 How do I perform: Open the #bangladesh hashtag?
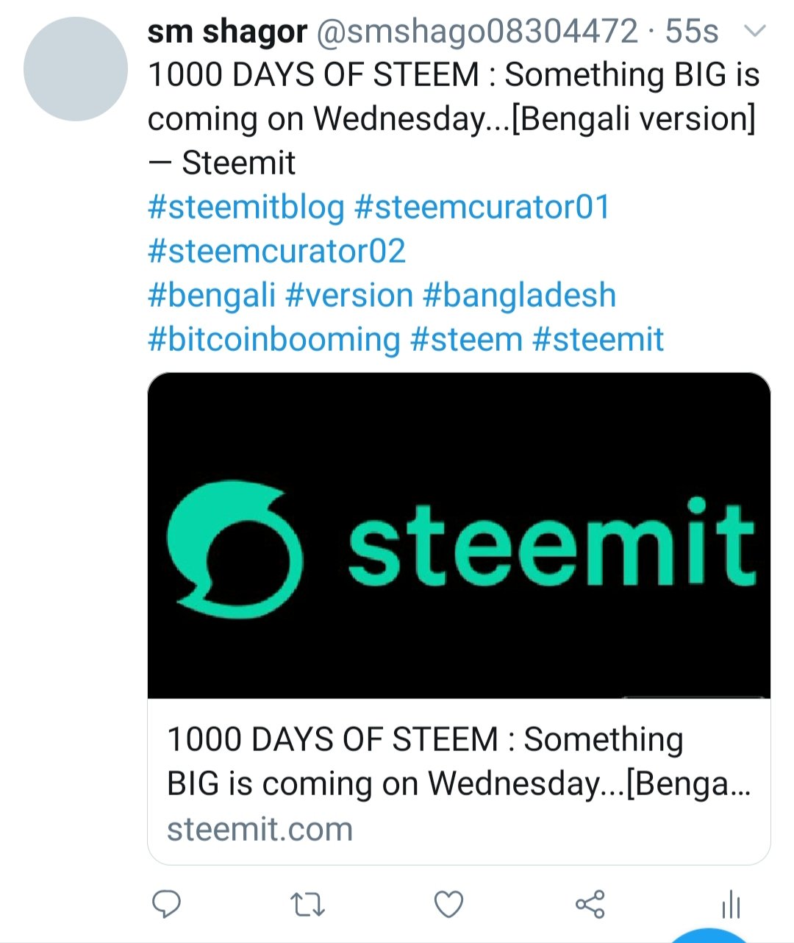coord(519,296)
